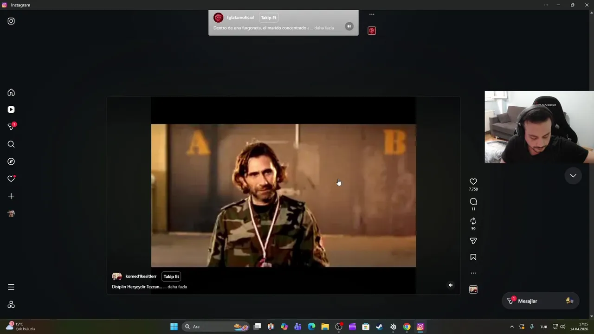594x334 pixels.
Task: Open reel options three-dots menu
Action: pos(473,273)
